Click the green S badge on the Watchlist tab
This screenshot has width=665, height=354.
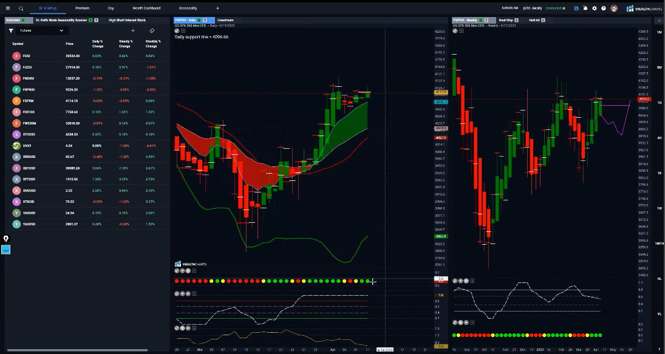(23, 20)
